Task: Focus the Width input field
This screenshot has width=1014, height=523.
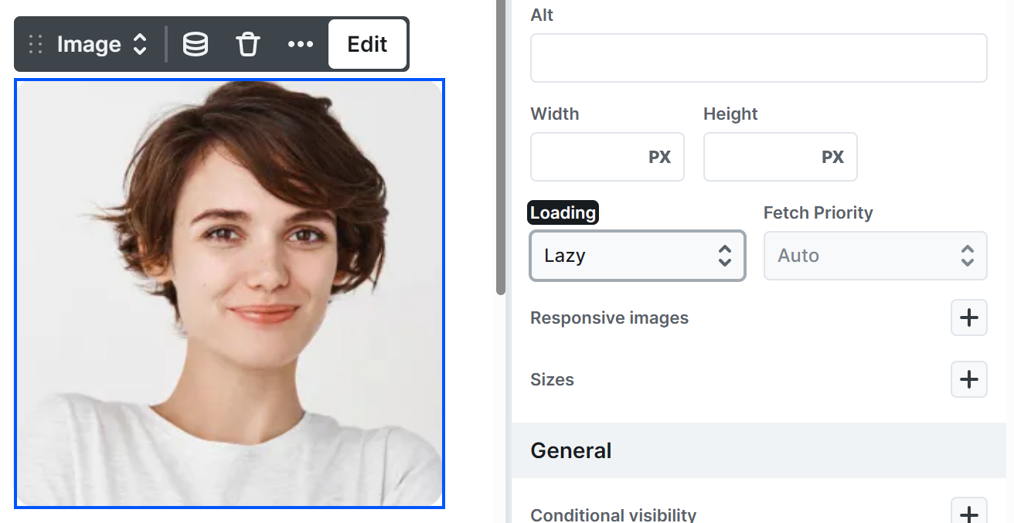Action: tap(587, 157)
